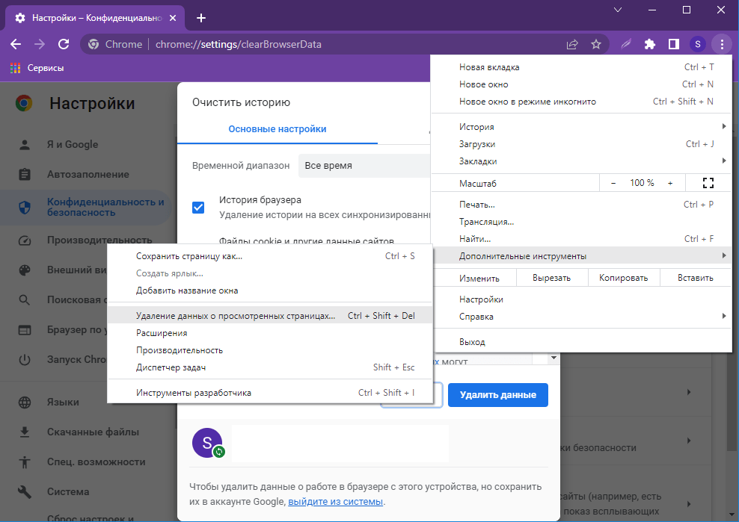
Task: Click the выйдите из системы link
Action: click(x=335, y=502)
